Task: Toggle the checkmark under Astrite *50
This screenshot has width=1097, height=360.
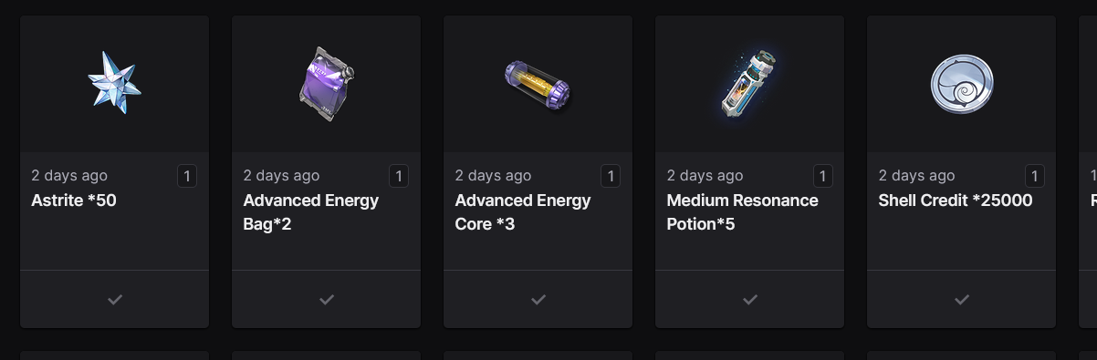Action: (x=115, y=299)
